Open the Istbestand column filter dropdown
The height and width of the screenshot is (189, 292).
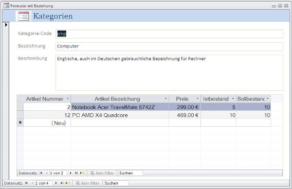pyautogui.click(x=233, y=99)
